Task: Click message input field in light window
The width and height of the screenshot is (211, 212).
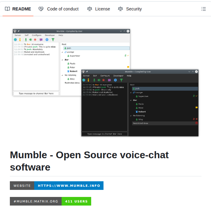Action: [x=36, y=93]
